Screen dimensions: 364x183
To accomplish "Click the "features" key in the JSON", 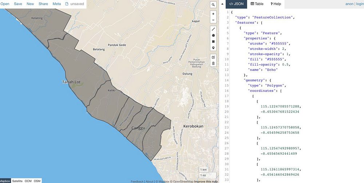I will 245,23.
